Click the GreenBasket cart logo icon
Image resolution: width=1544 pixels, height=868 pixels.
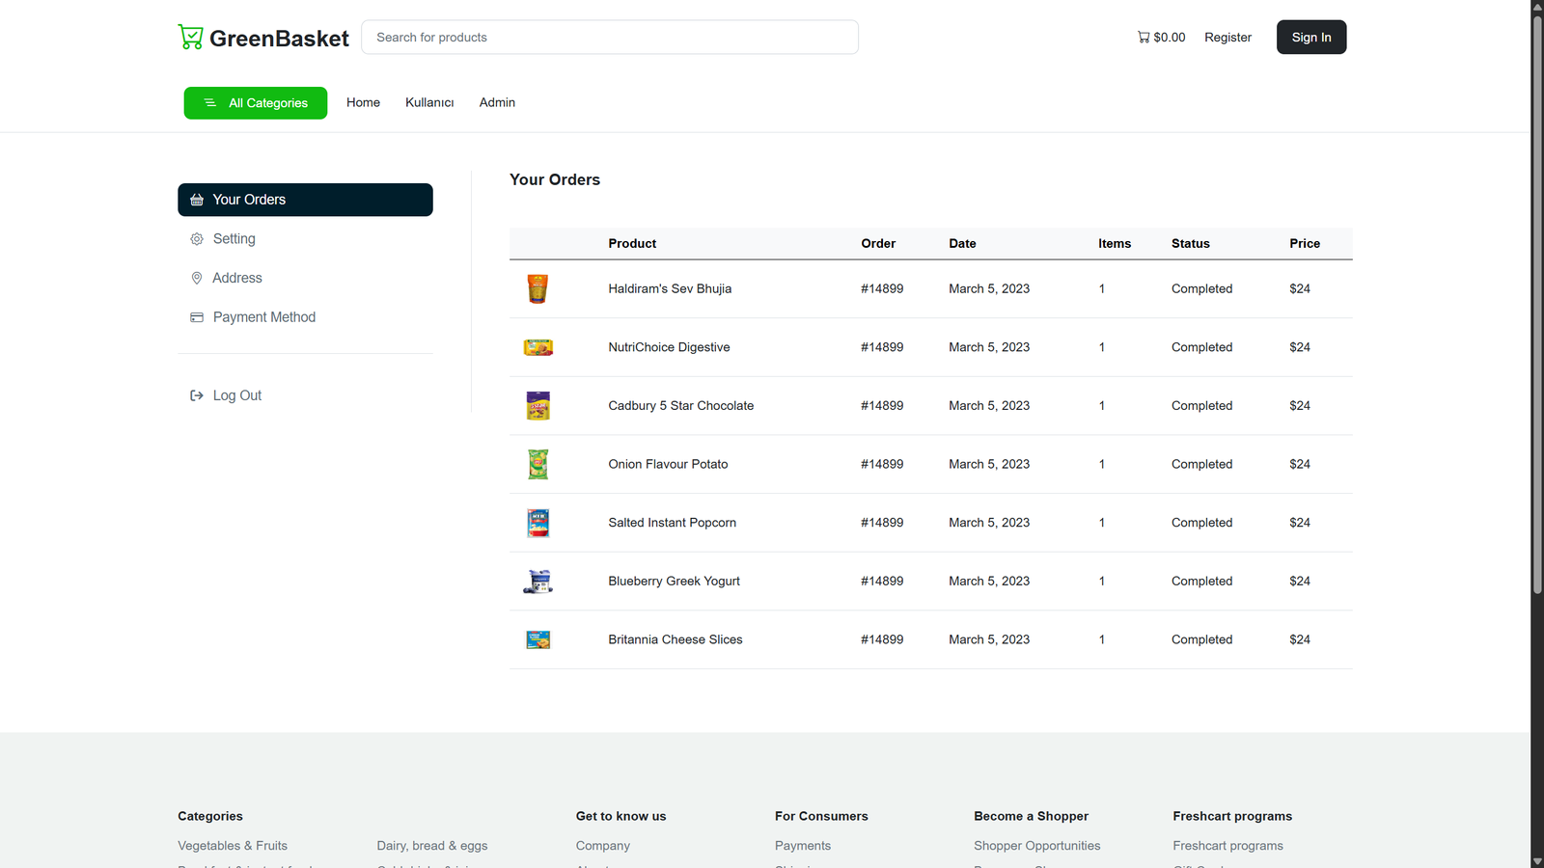pos(191,38)
